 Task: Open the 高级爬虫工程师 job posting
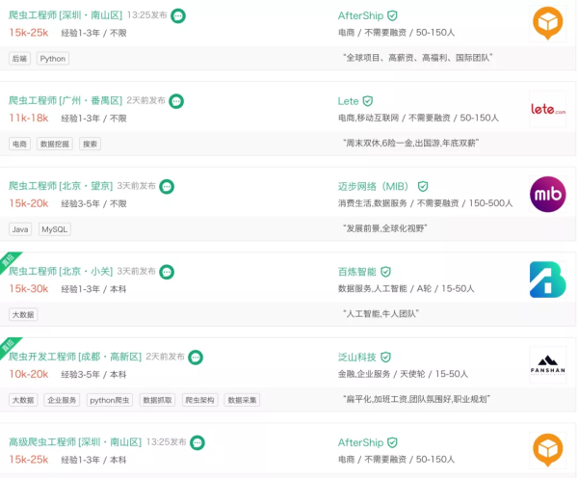pos(75,442)
